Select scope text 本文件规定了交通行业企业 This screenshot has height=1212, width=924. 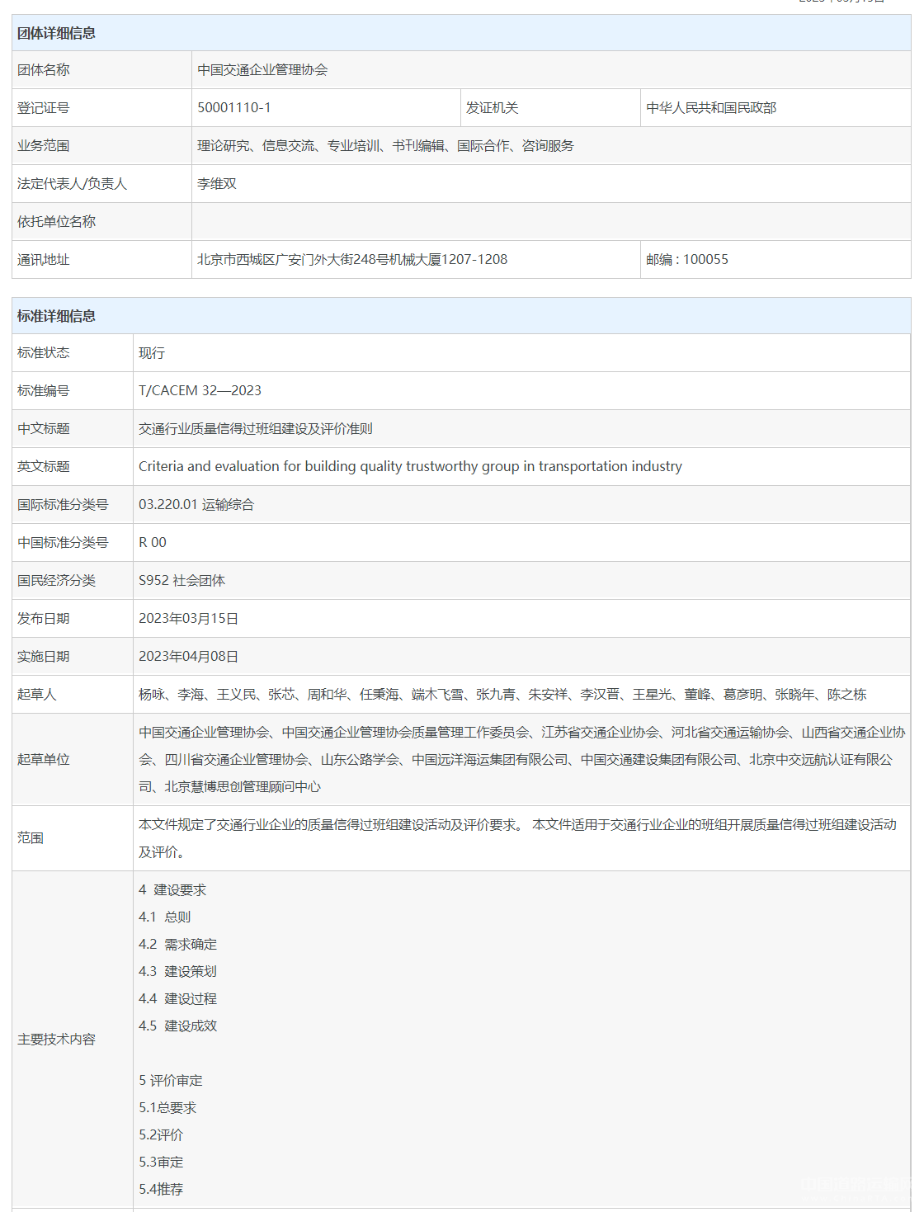tap(517, 838)
